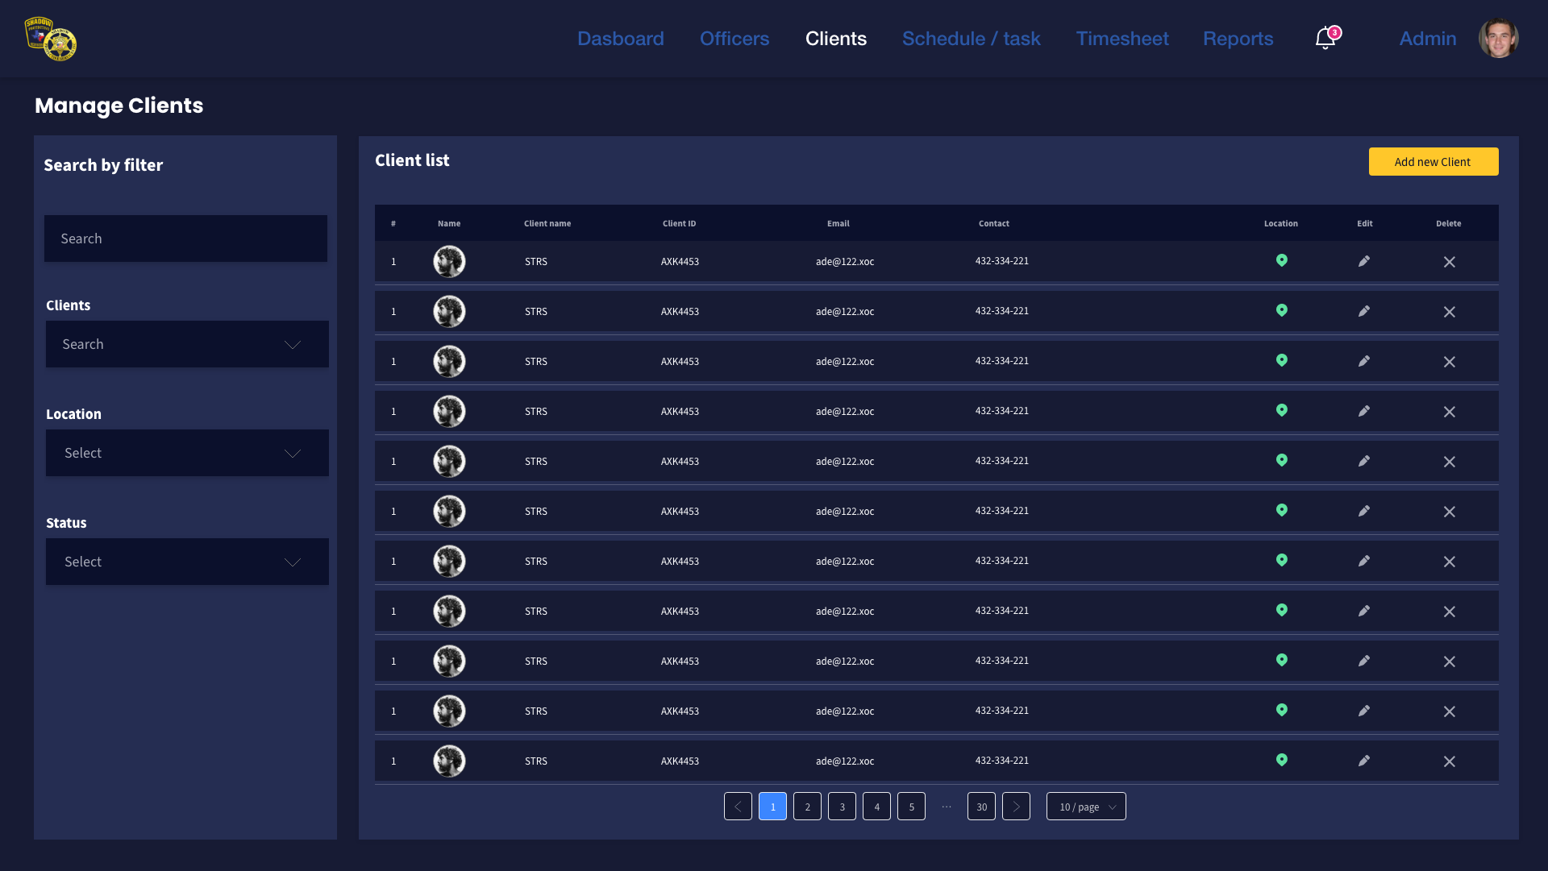
Task: Click the top Search input field
Action: [185, 238]
